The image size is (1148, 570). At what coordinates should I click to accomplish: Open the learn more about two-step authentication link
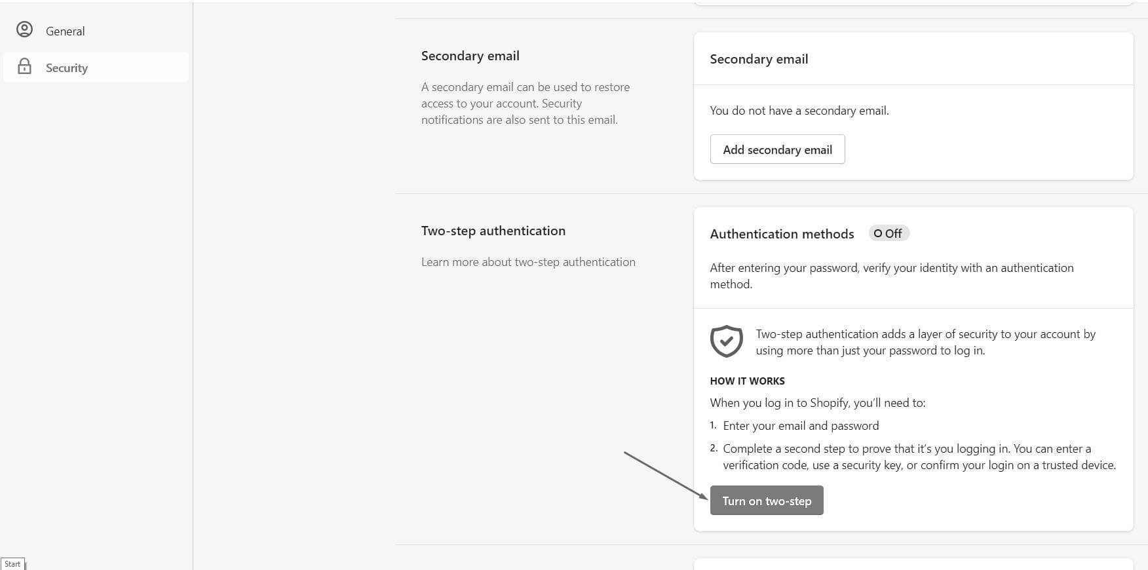pos(528,261)
